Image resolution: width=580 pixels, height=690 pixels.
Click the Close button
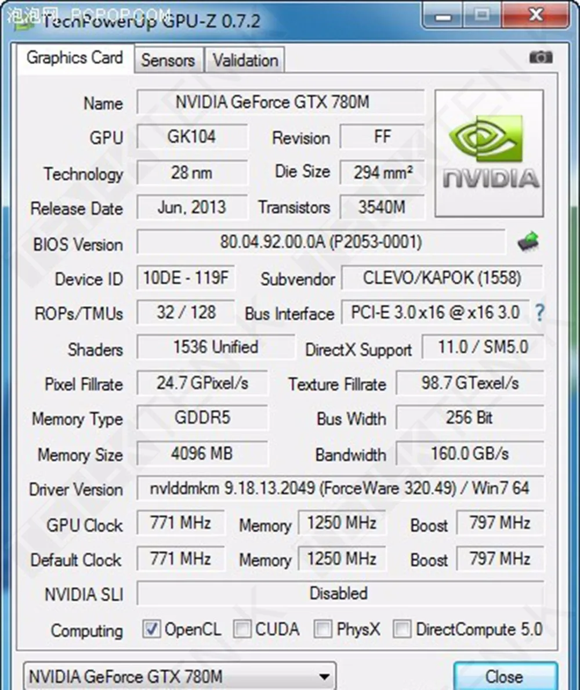[x=505, y=676]
